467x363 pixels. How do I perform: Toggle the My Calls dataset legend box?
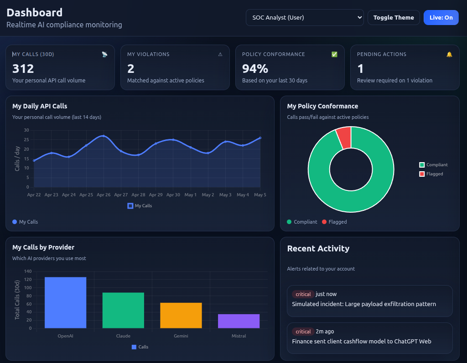[130, 206]
